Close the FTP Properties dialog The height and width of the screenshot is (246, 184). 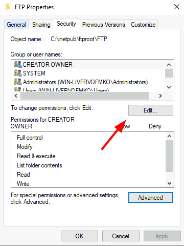[x=177, y=7]
